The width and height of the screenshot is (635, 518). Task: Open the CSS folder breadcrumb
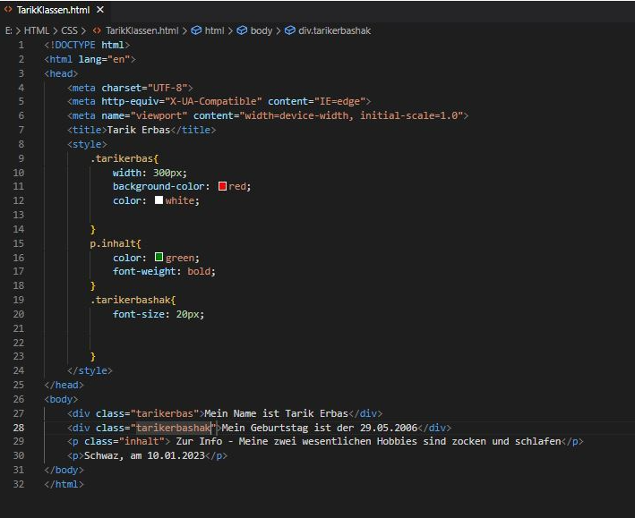pyautogui.click(x=69, y=30)
